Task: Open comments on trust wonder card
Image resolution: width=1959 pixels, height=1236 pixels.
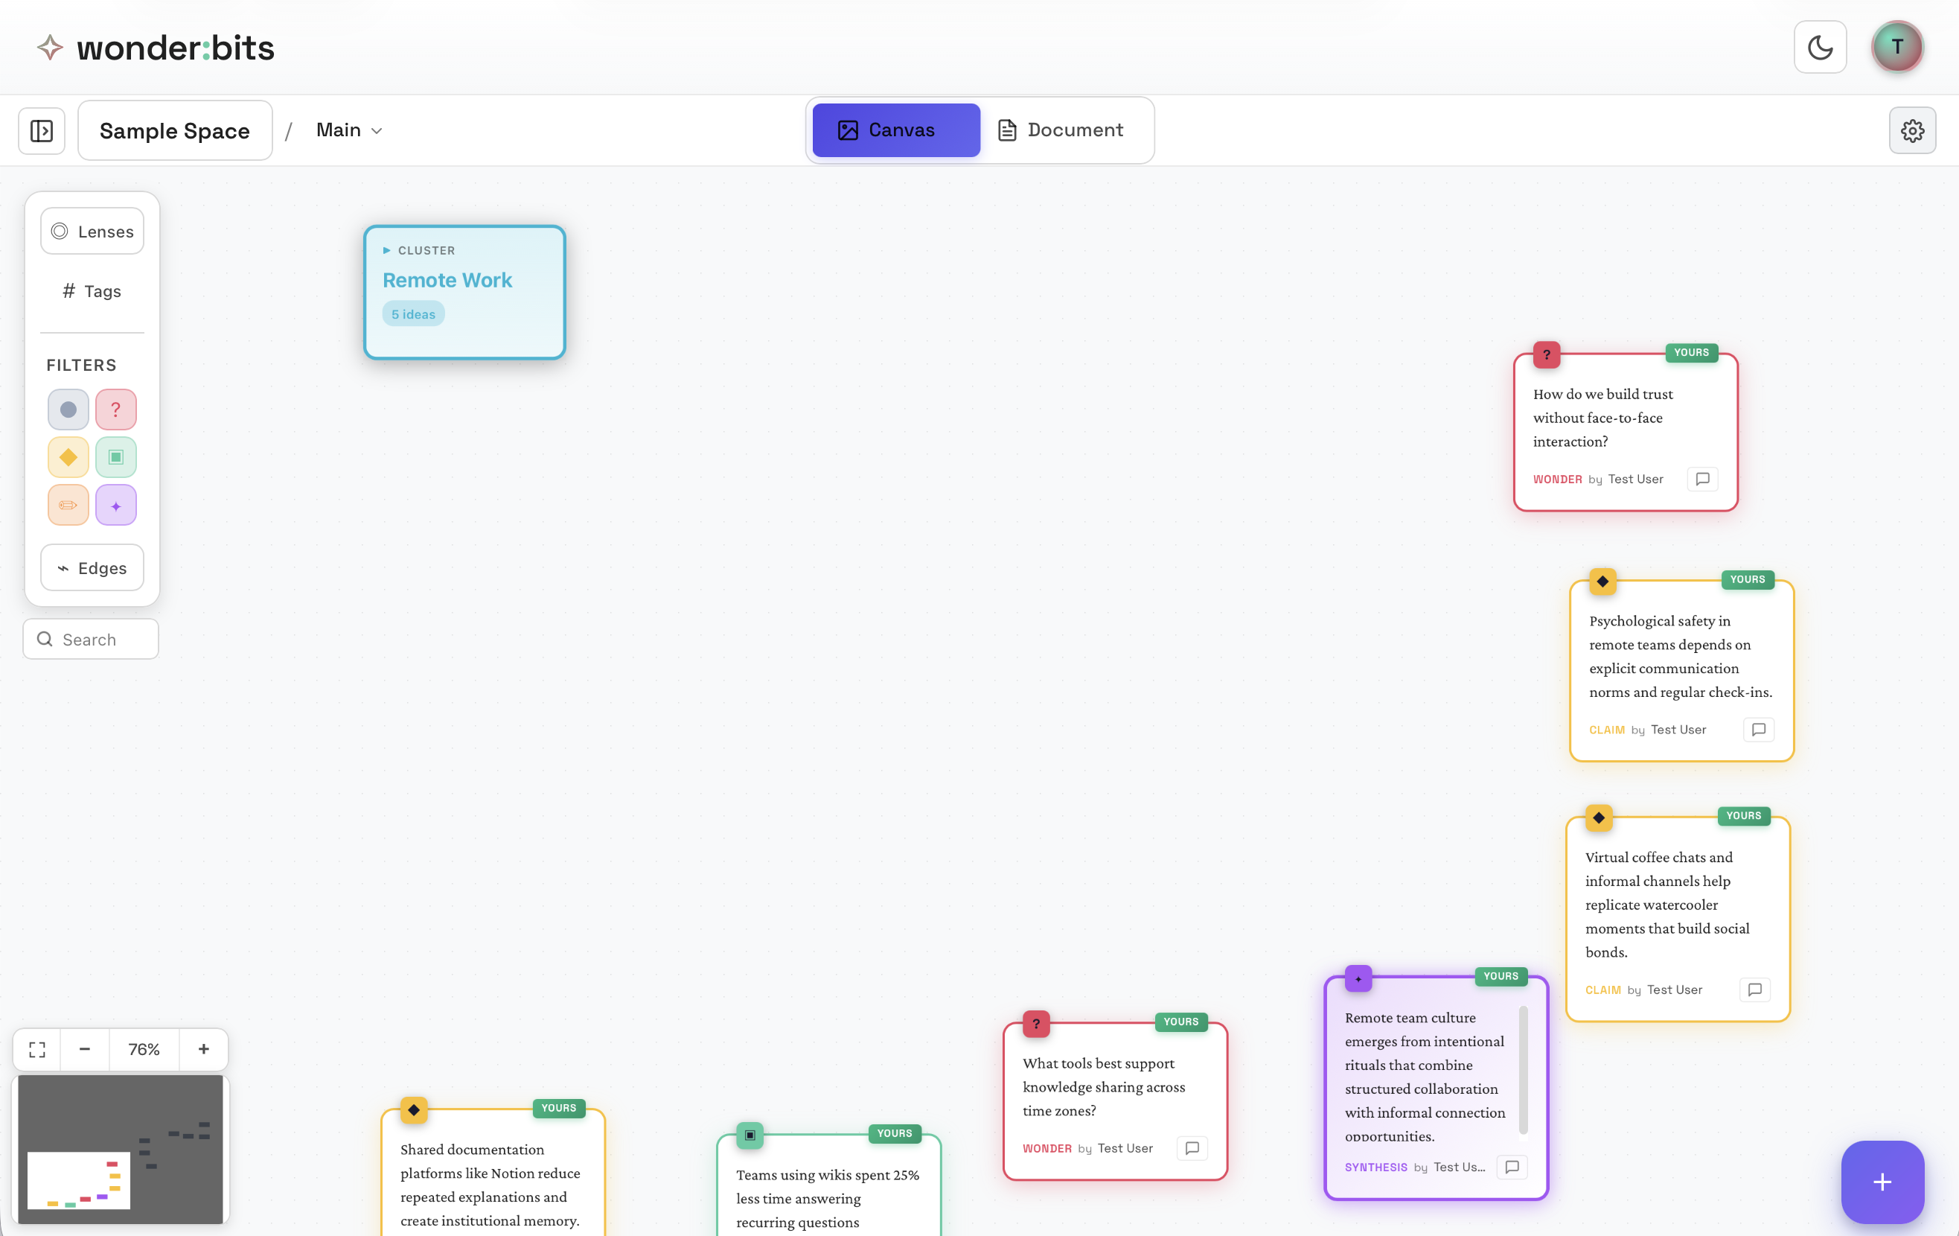Action: pyautogui.click(x=1702, y=480)
